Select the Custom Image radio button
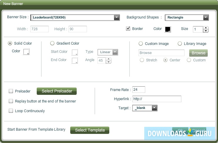218x143 pixels. 141,43
